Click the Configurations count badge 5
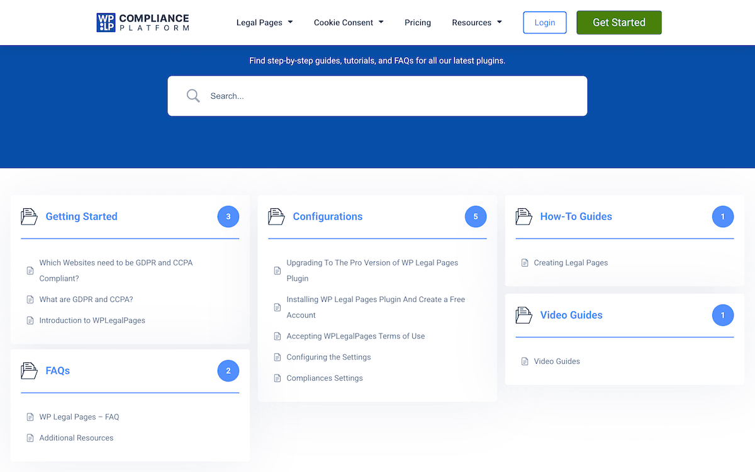 tap(476, 216)
